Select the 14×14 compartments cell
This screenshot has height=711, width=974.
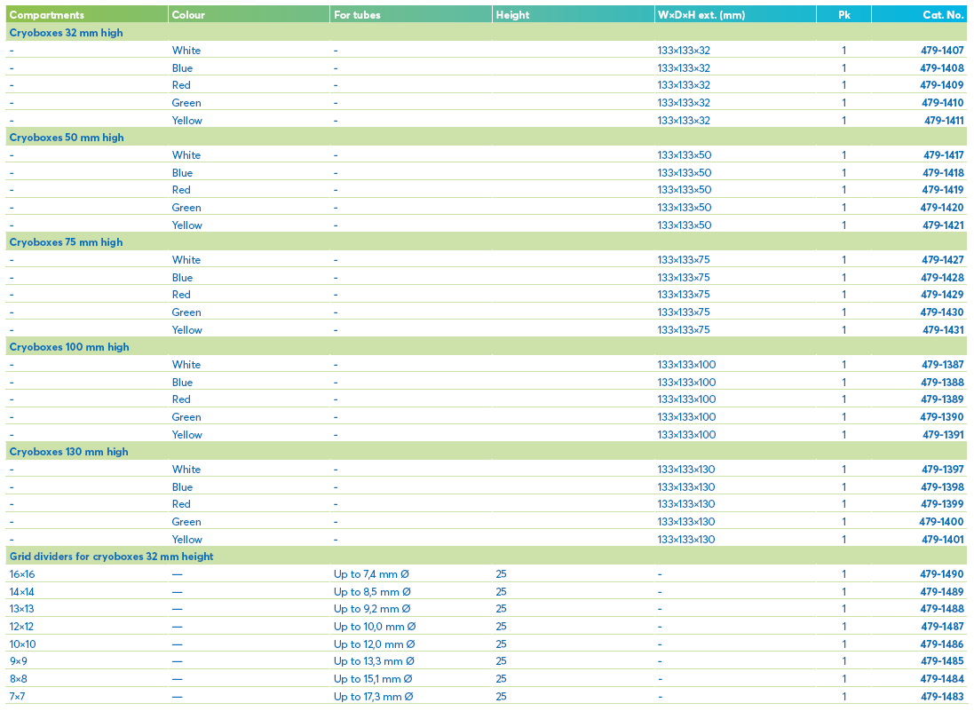21,592
